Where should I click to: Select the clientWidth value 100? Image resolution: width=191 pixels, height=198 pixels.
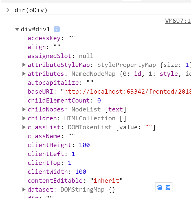pyautogui.click(x=81, y=172)
